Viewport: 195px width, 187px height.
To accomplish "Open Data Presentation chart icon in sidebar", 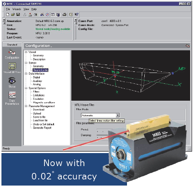I will [12, 98].
